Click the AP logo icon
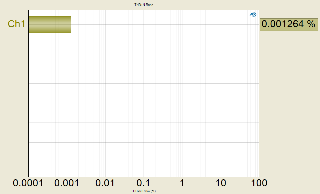The image size is (320, 194). tap(253, 14)
